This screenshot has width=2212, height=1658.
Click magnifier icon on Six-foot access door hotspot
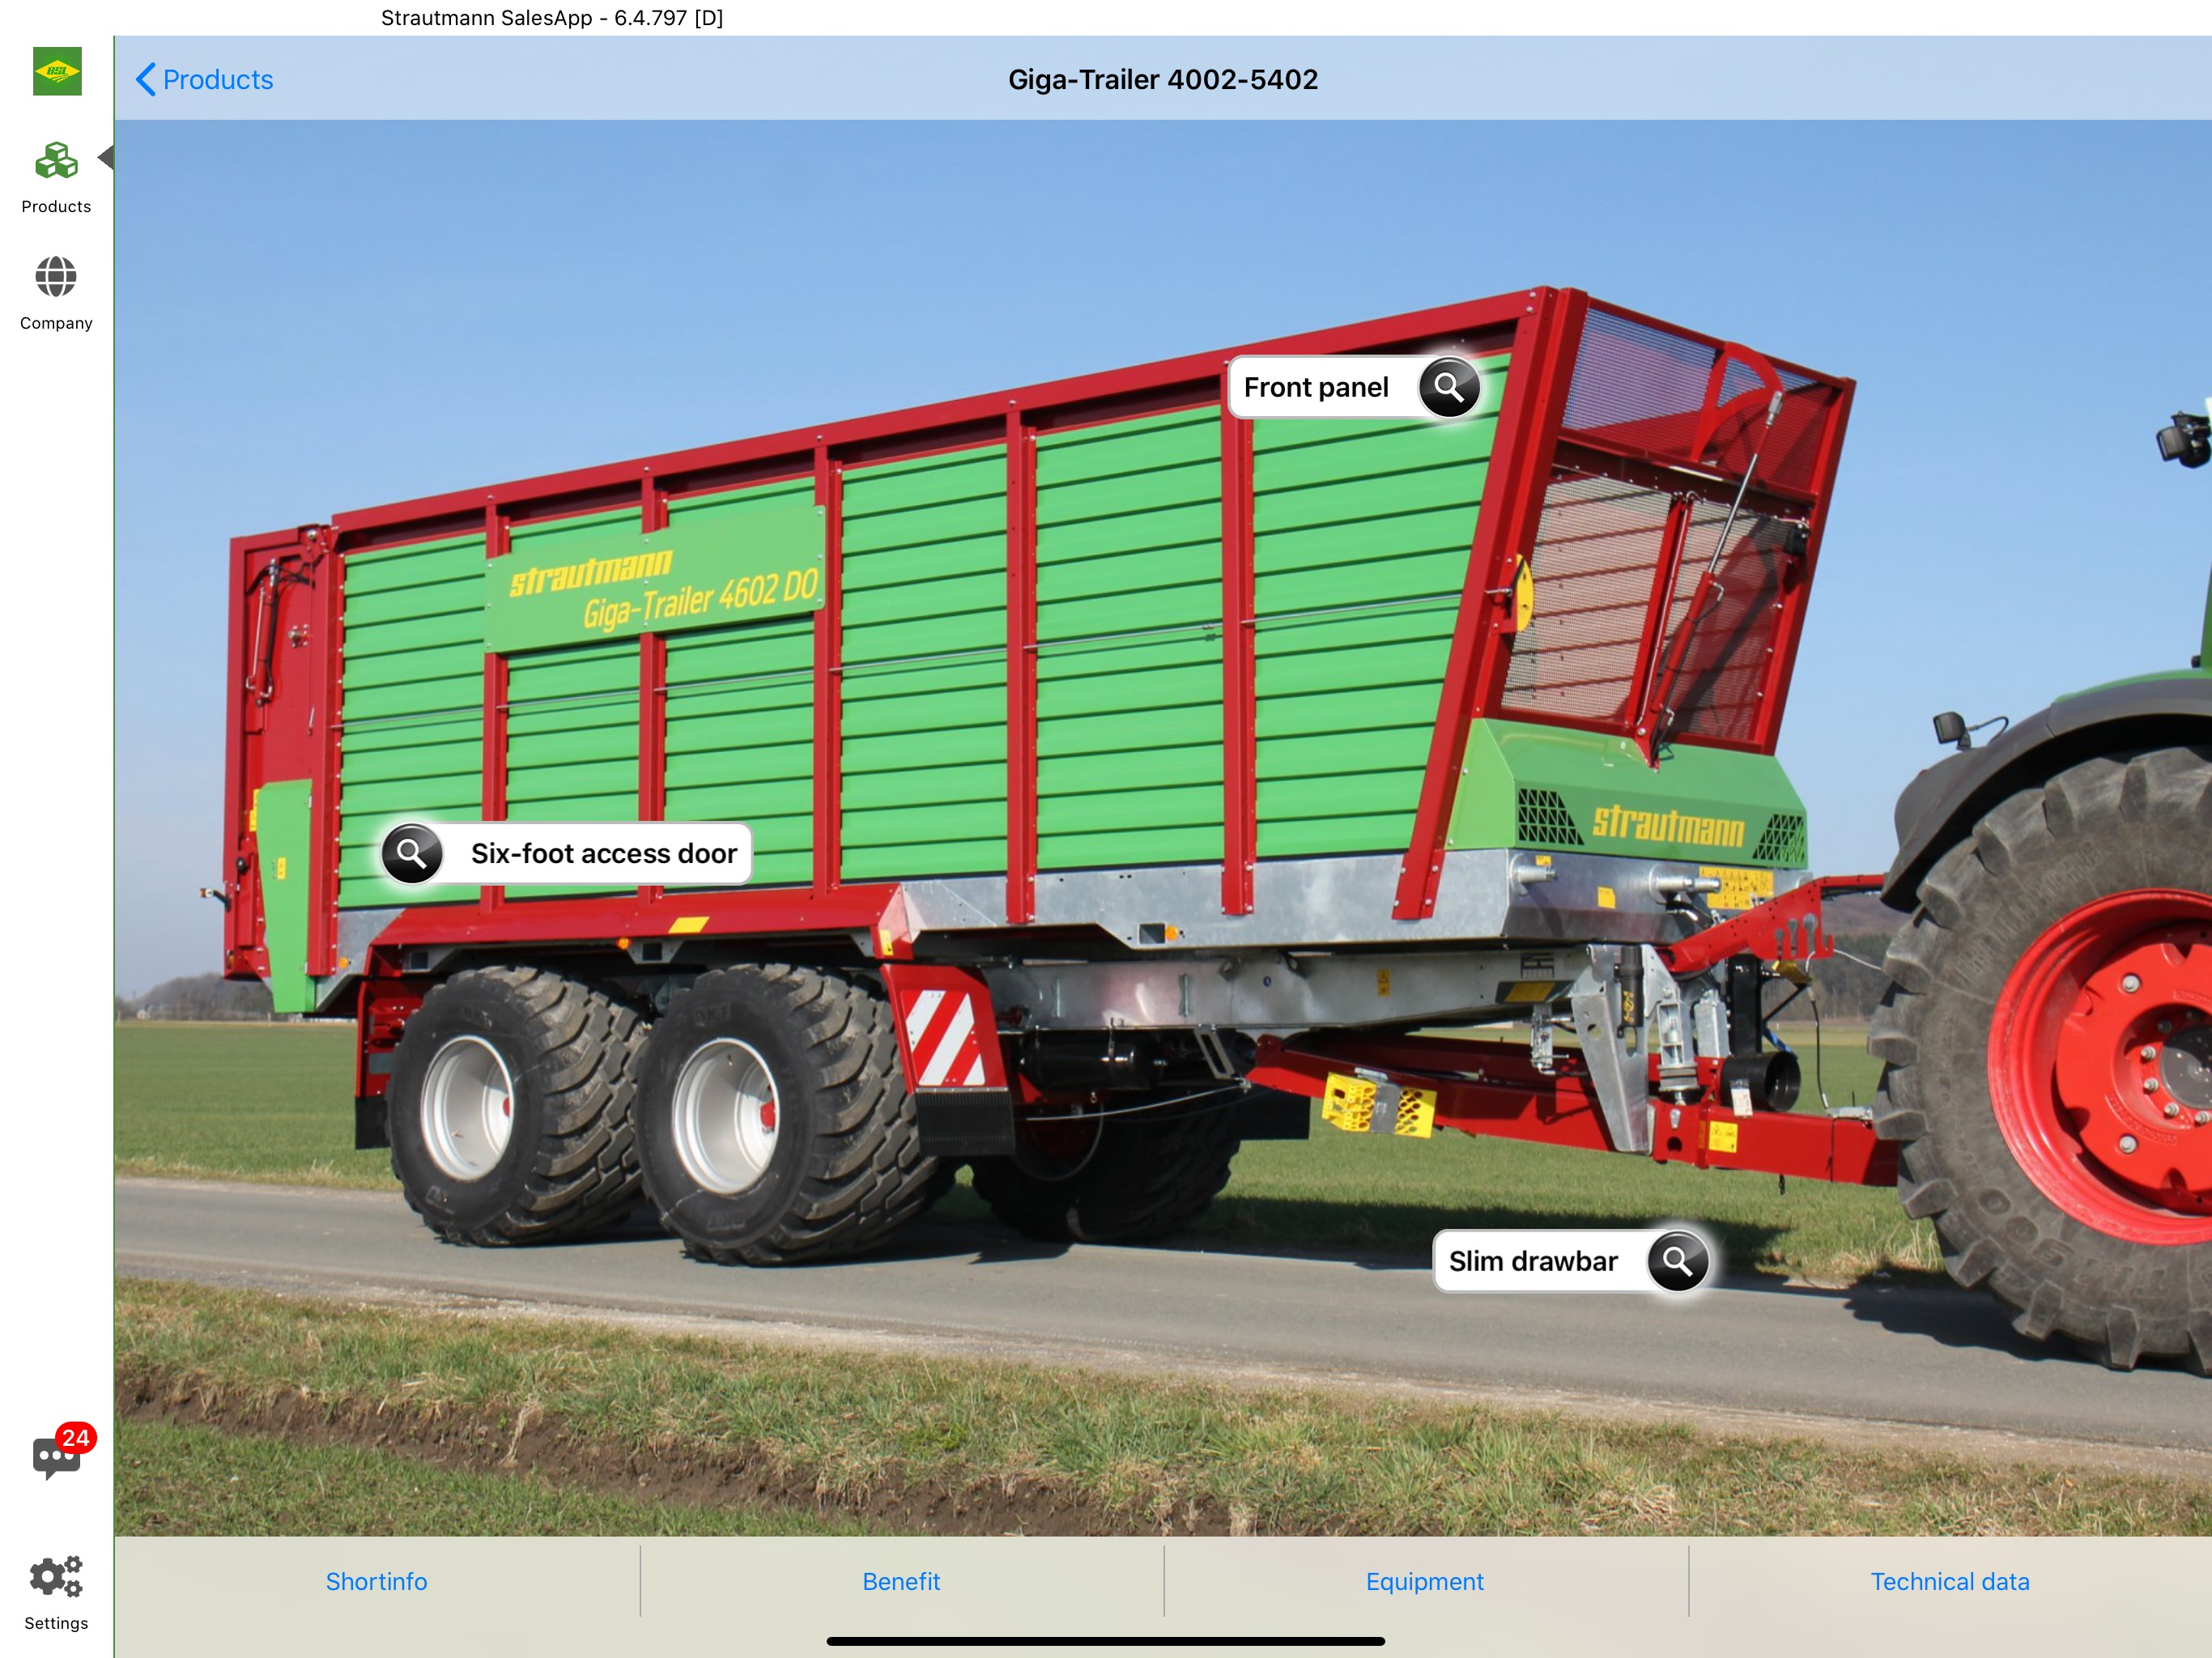tap(411, 853)
